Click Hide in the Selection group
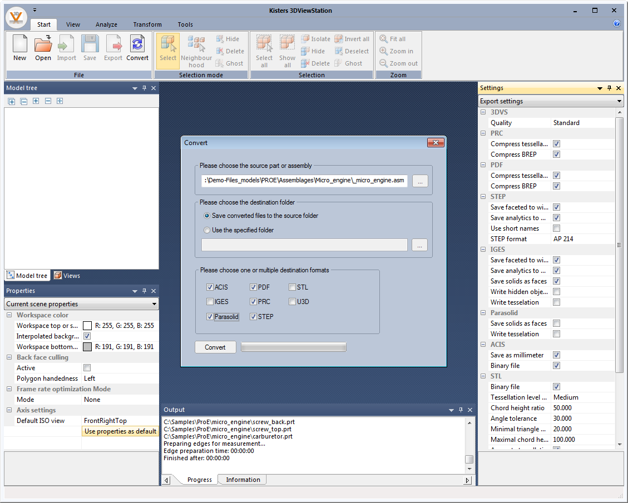 click(x=313, y=51)
